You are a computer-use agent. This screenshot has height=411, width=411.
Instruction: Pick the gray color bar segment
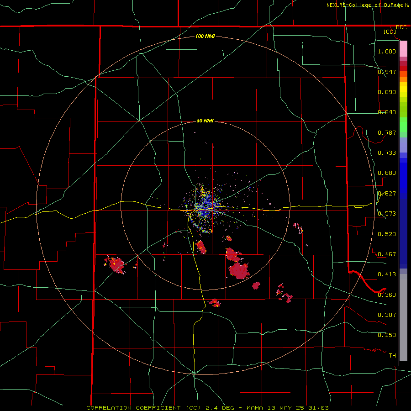(x=403, y=317)
